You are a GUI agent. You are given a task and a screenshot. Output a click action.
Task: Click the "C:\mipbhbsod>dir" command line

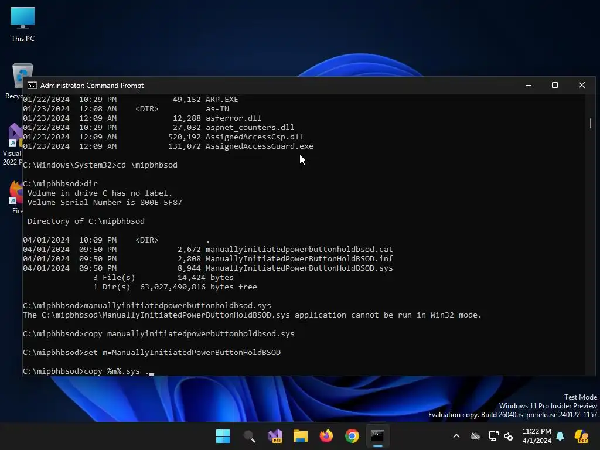(60, 183)
